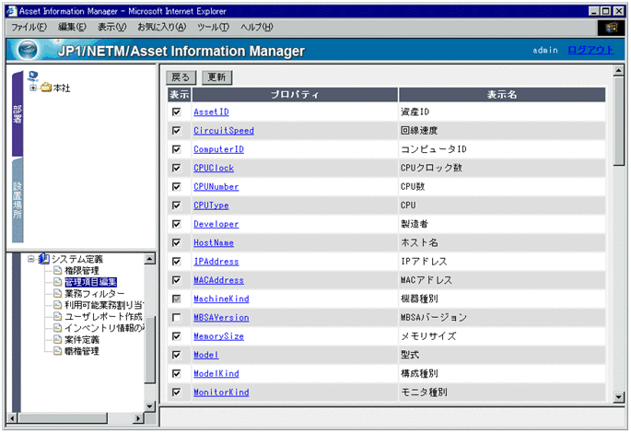Expand the 本社 tree node
631x434 pixels.
pos(33,88)
